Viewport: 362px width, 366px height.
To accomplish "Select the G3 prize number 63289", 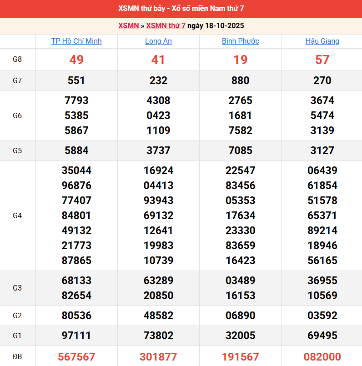I will pos(158,281).
